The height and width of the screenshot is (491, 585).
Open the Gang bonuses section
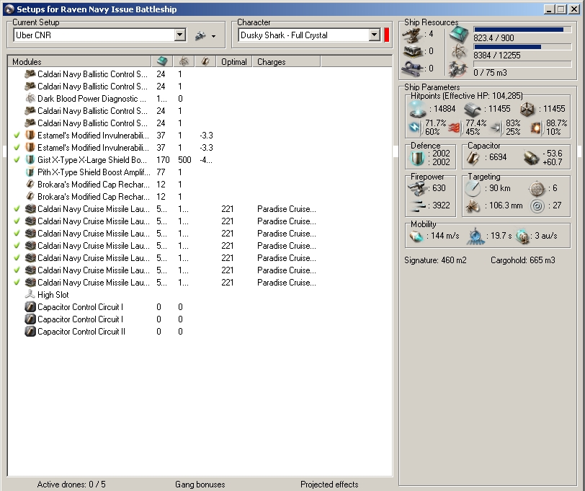200,485
